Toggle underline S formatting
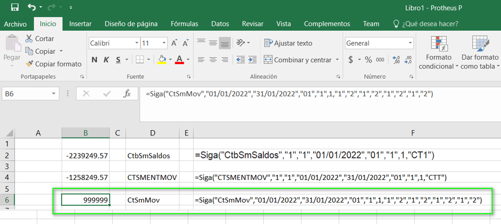Image resolution: width=501 pixels, height=224 pixels. click(118, 60)
